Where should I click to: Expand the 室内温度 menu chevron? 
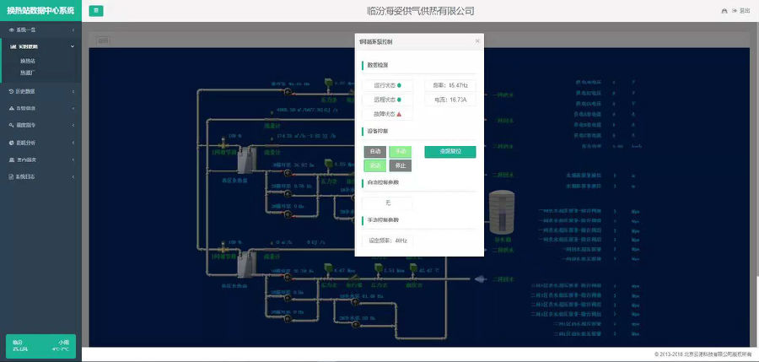[x=73, y=159]
